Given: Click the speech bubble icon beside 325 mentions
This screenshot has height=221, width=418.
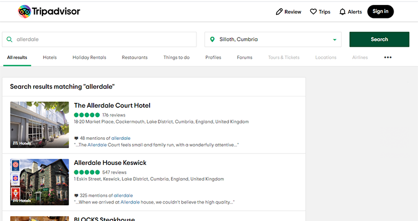Looking at the screenshot, I should (x=76, y=195).
